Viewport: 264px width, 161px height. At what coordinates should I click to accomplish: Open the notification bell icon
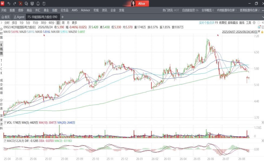pyautogui.click(x=38, y=3)
